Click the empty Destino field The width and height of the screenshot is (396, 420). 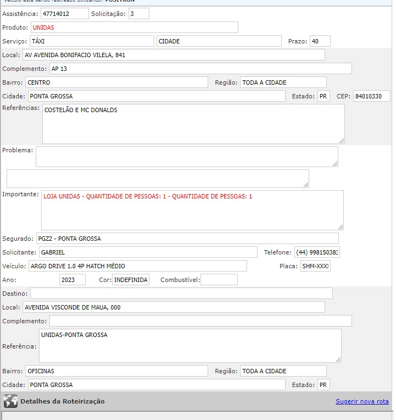[181, 294]
